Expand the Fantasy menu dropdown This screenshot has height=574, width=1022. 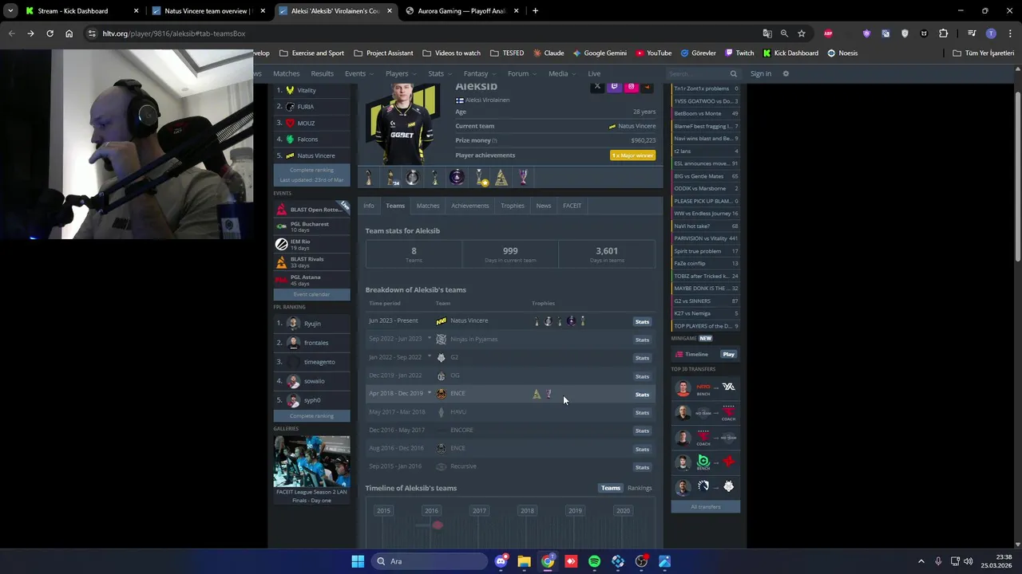point(480,73)
